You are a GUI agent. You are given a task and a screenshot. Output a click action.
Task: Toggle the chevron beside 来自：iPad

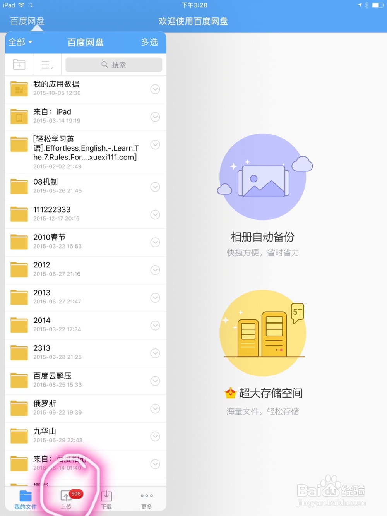(x=155, y=117)
